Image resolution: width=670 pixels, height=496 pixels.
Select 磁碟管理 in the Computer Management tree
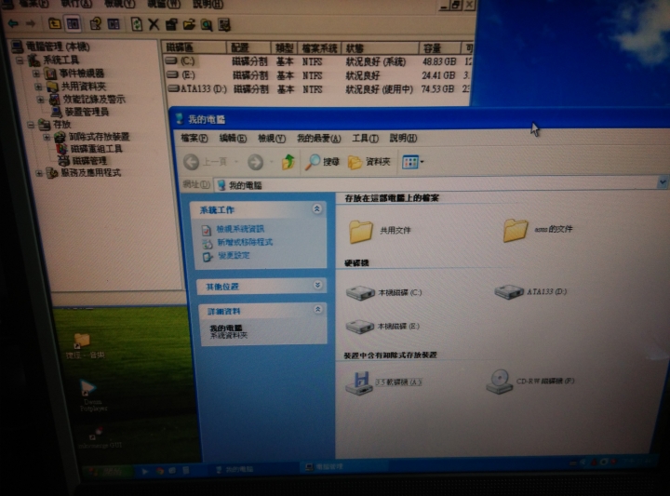coord(89,161)
